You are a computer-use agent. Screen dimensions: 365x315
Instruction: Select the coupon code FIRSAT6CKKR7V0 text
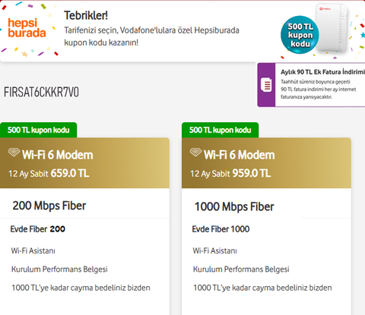[x=41, y=92]
